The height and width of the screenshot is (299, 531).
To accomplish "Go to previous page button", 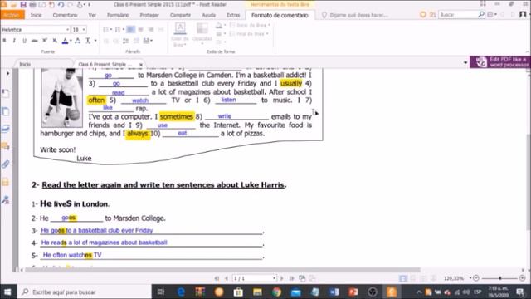I will (x=227, y=278).
